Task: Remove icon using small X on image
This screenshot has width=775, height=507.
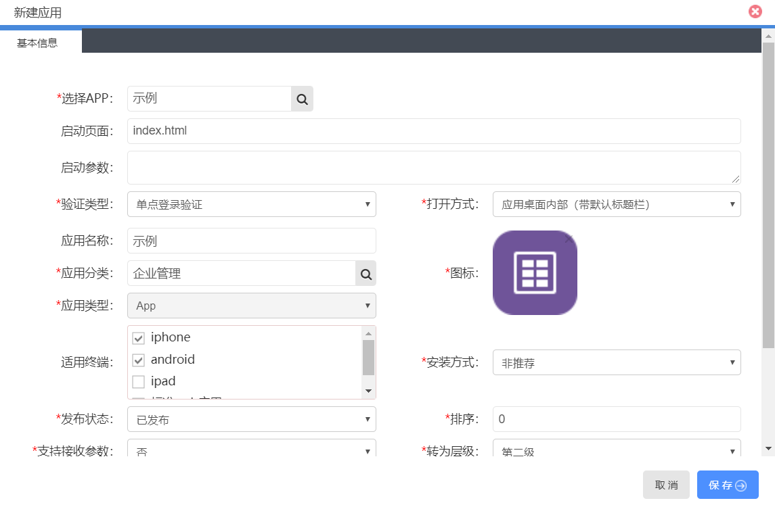Action: [569, 239]
